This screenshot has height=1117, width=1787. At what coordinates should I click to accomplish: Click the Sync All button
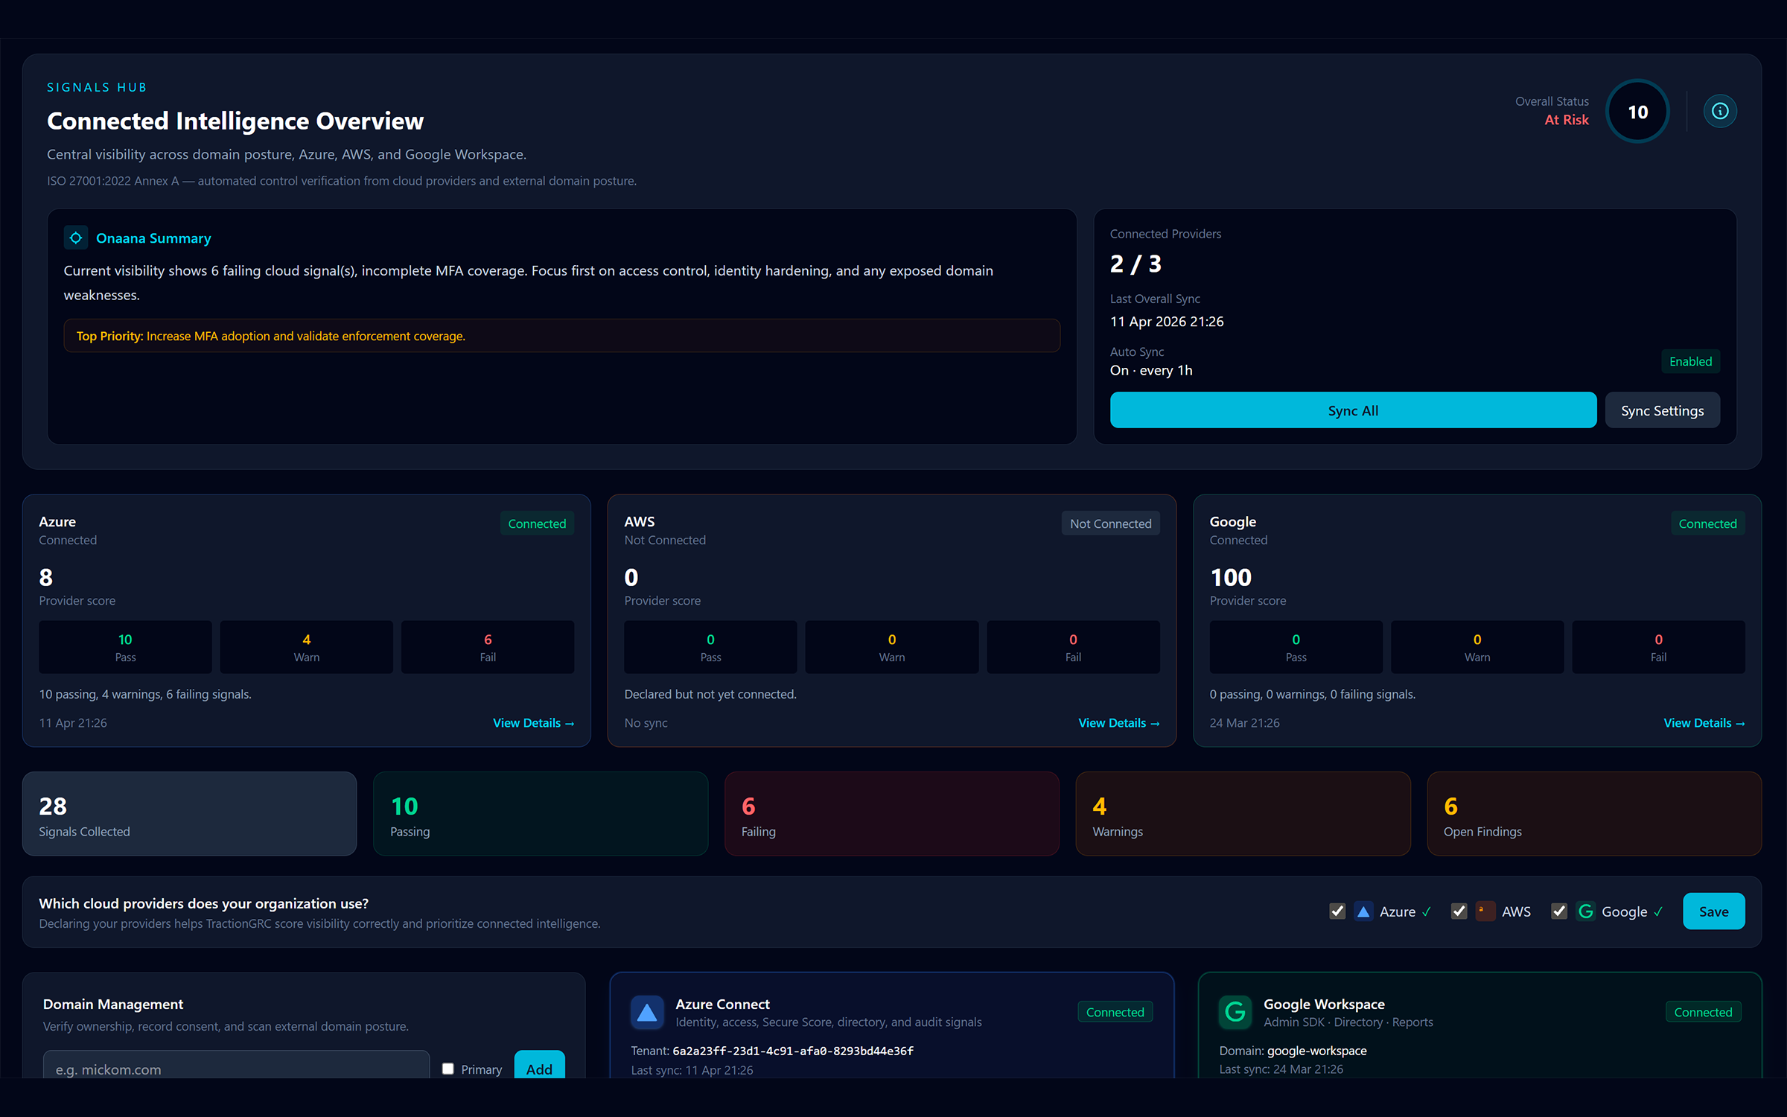(x=1353, y=410)
